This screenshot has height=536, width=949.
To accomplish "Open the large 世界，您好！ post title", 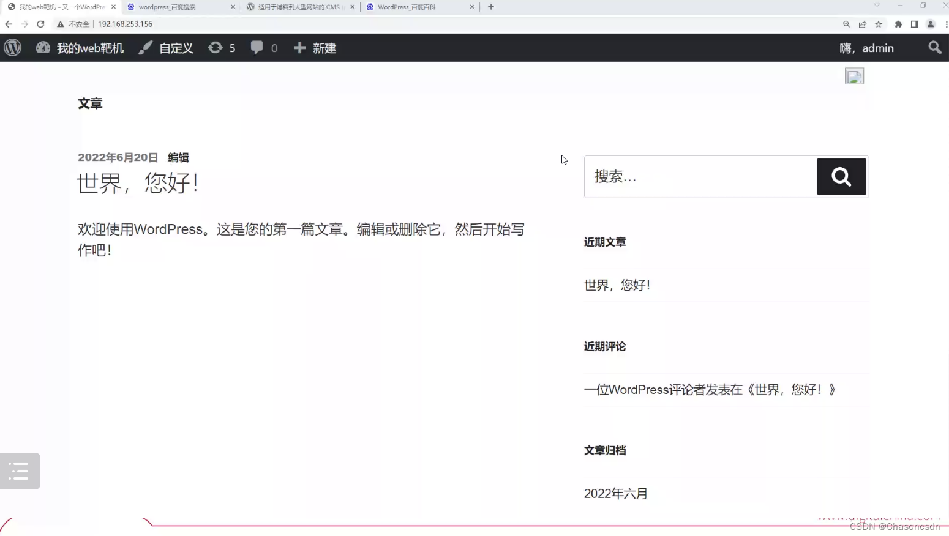I will [x=138, y=183].
